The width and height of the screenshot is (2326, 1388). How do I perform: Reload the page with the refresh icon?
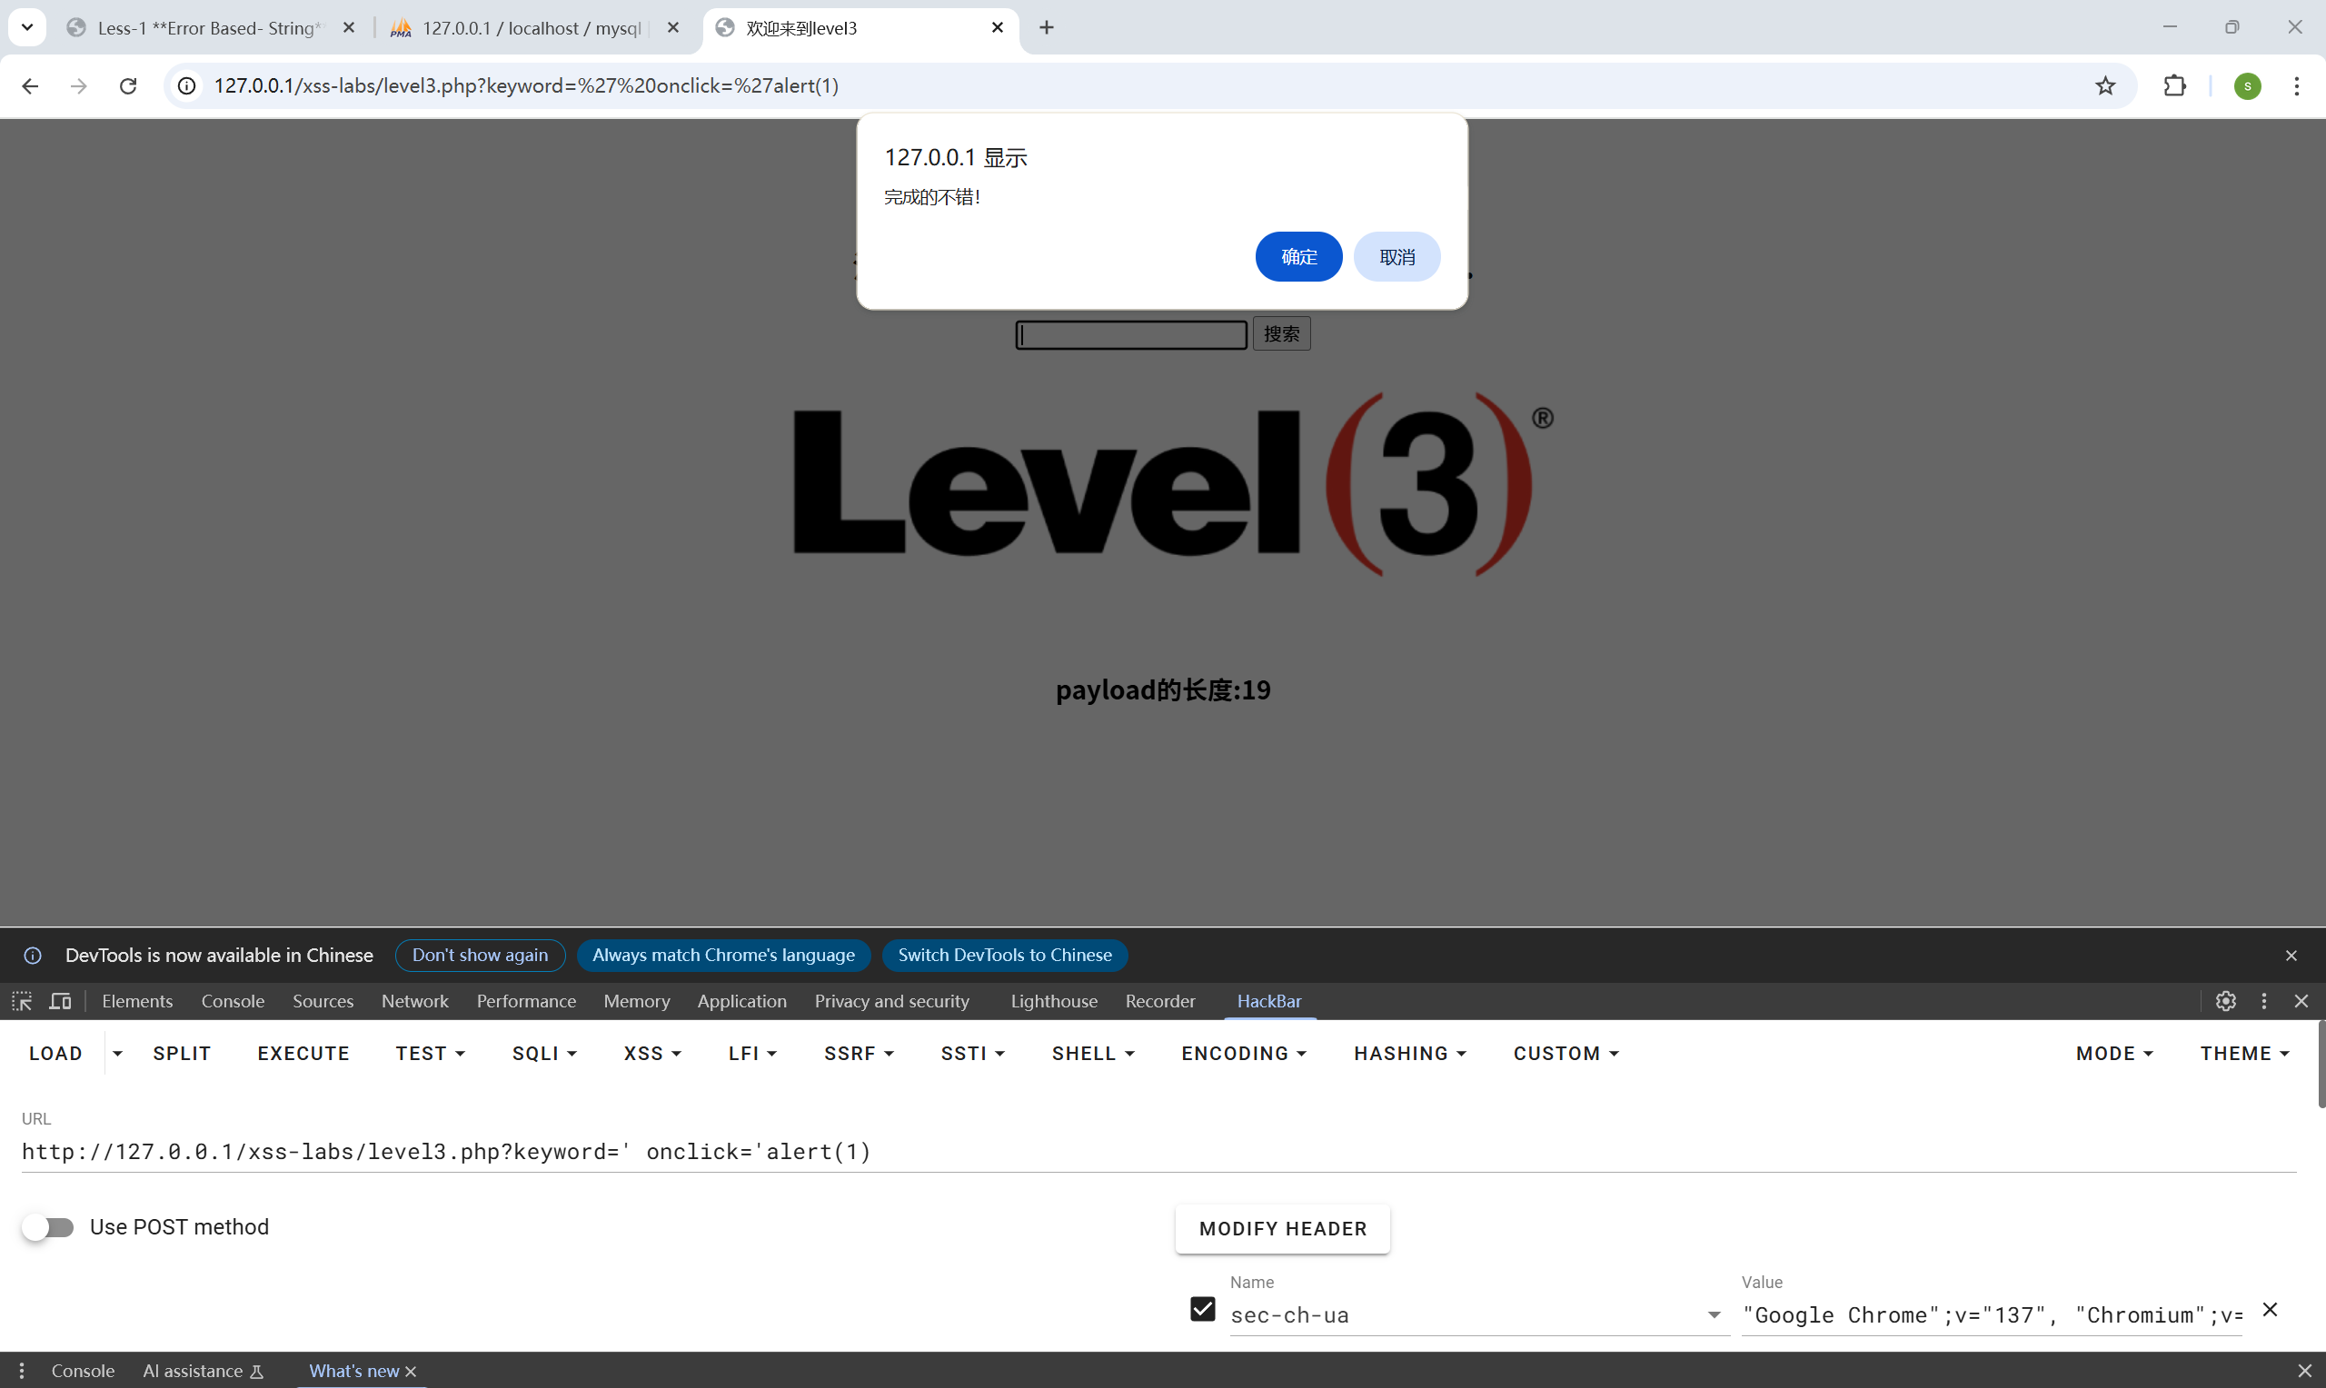pos(128,85)
